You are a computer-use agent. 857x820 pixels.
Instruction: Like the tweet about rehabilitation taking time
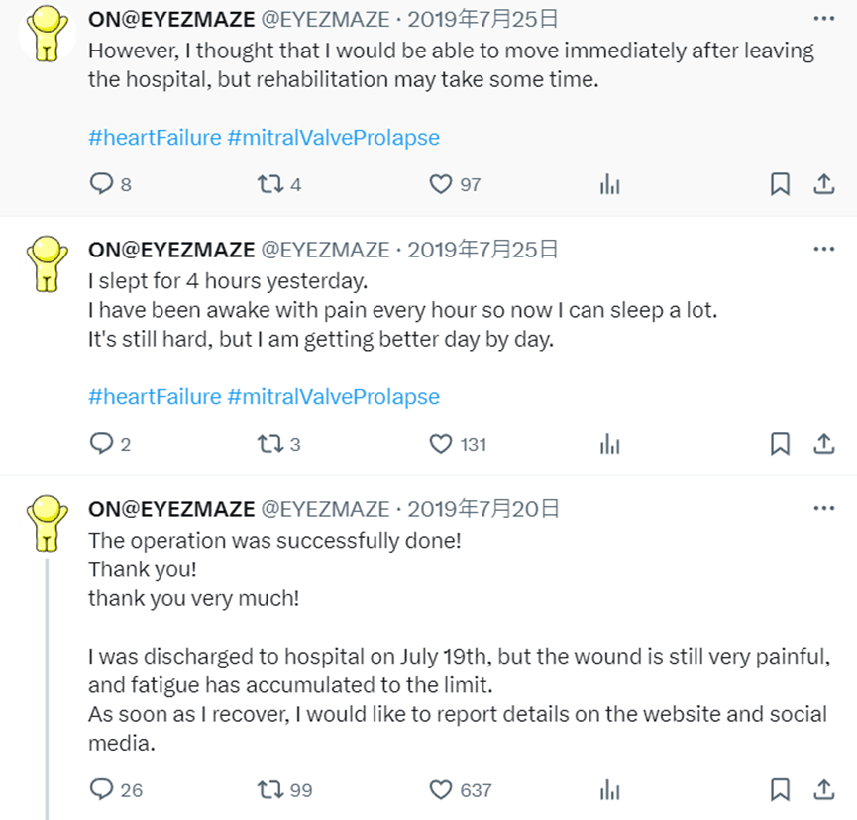click(441, 184)
